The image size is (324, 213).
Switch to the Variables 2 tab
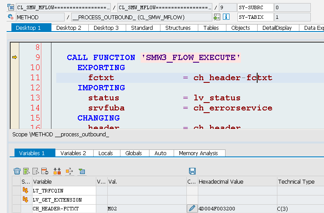tap(73, 153)
